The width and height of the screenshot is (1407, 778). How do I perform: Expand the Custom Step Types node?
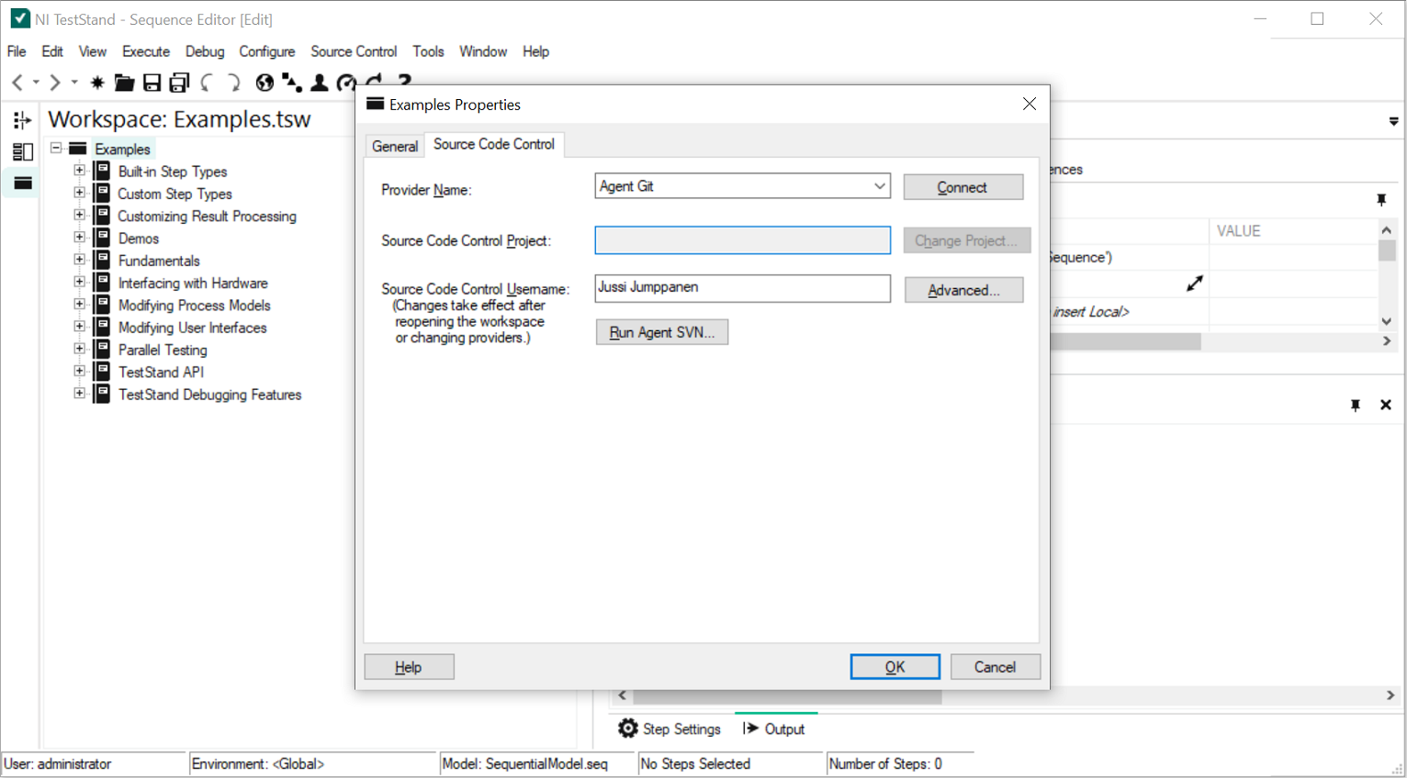click(80, 193)
